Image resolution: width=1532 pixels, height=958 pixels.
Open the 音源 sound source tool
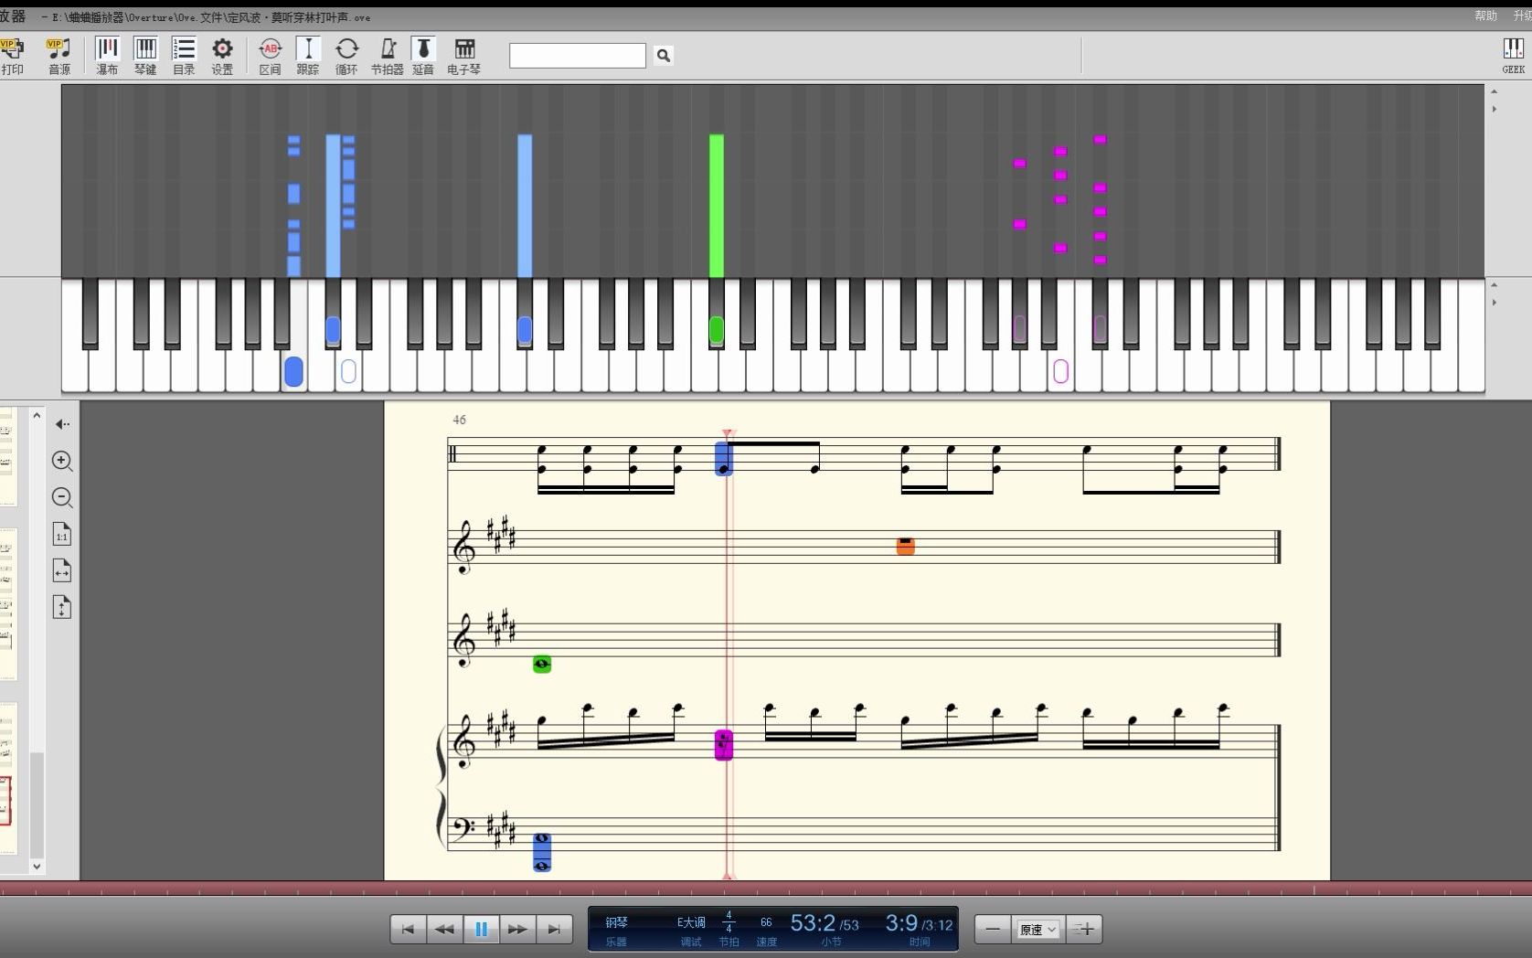pos(59,56)
